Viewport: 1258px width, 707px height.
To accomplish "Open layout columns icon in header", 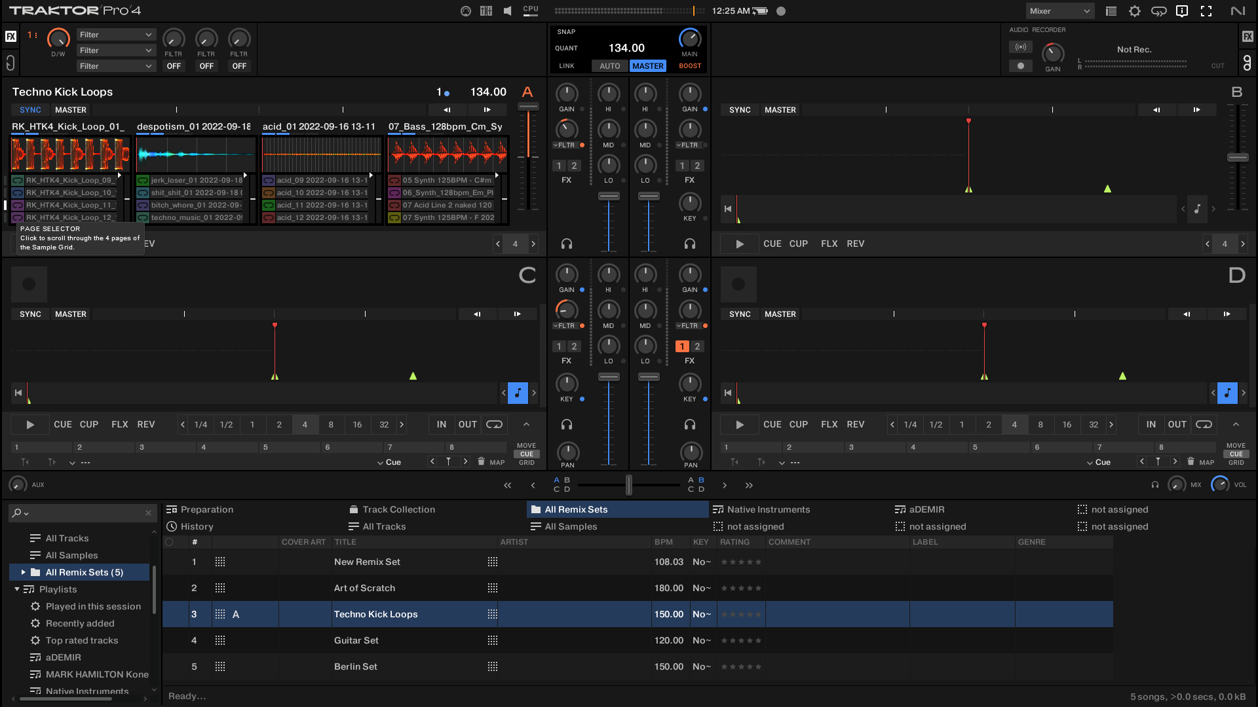I will (1111, 11).
